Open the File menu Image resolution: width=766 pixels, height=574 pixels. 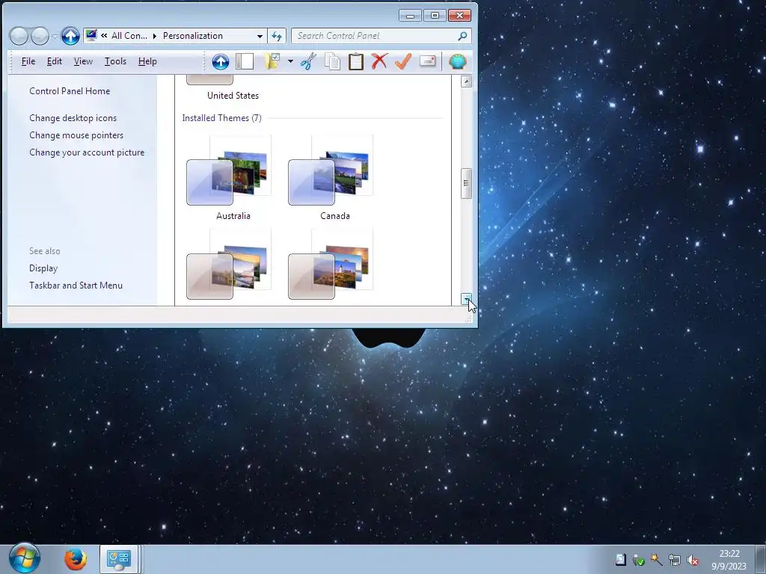(x=28, y=61)
